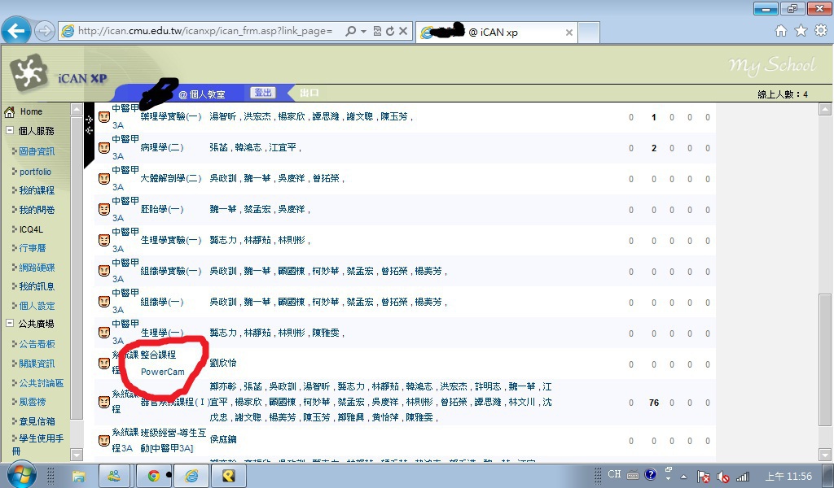
Task: Click the 出口 exit tab
Action: [x=309, y=93]
